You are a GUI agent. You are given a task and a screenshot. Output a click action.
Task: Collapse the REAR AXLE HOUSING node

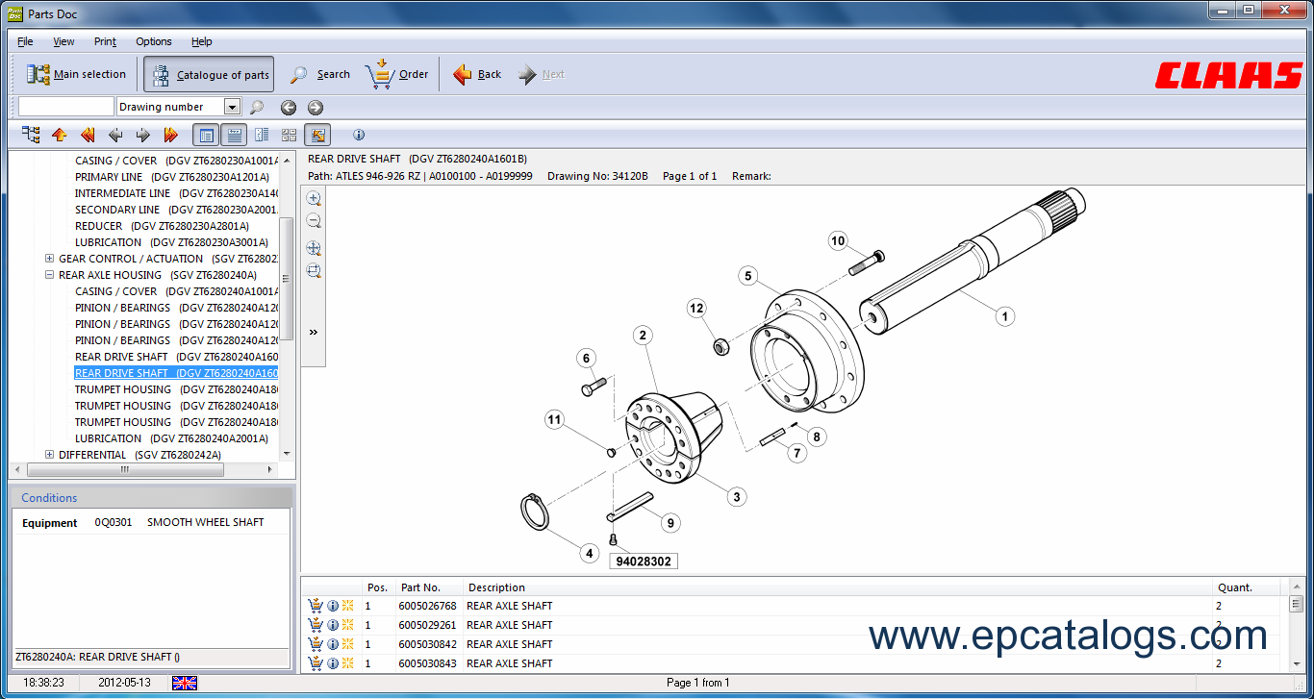point(50,275)
